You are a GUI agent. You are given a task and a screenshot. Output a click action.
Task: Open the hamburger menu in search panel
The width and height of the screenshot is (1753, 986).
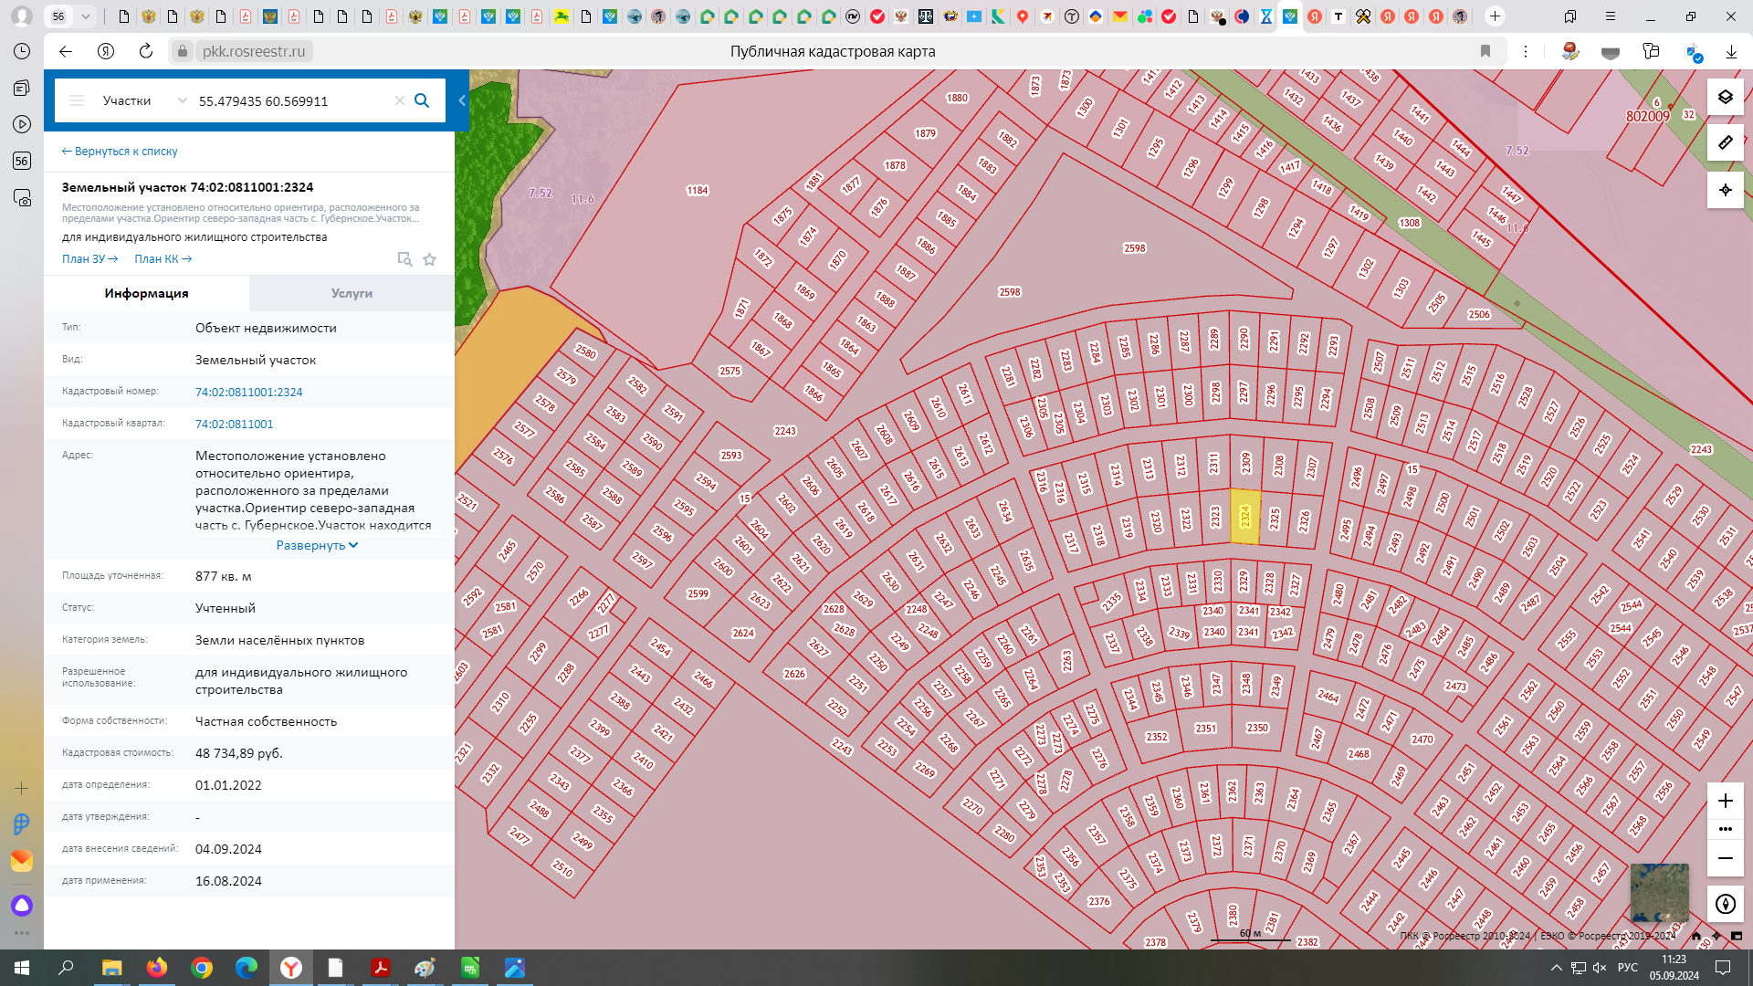point(77,100)
